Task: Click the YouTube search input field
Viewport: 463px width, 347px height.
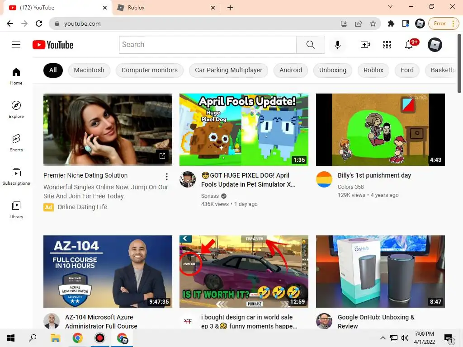Action: [208, 45]
